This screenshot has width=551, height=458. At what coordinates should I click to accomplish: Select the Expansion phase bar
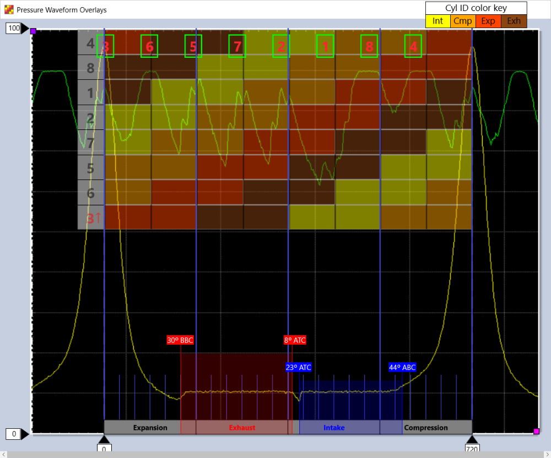coord(150,428)
